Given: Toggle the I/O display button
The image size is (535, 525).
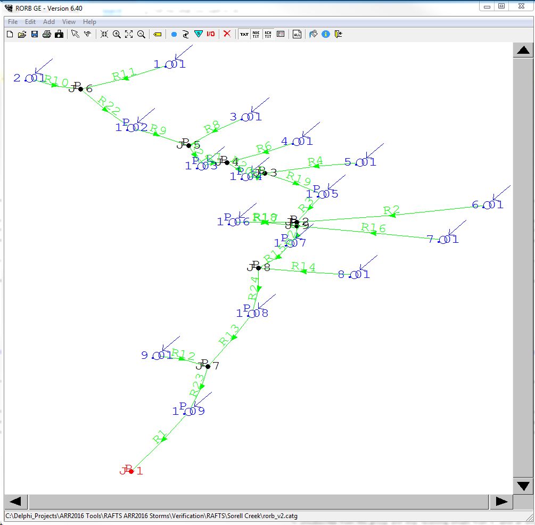Looking at the screenshot, I should click(x=210, y=34).
